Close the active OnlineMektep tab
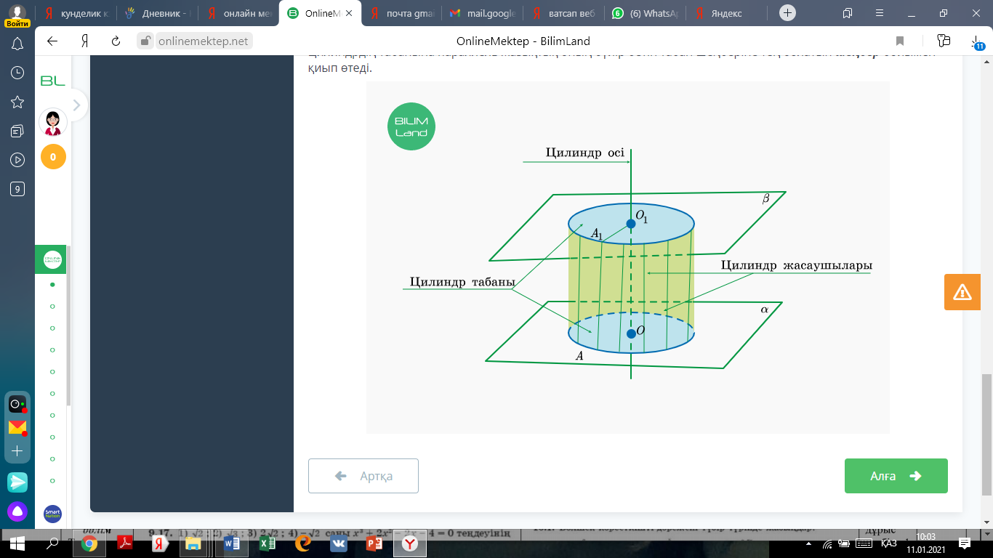 [349, 13]
